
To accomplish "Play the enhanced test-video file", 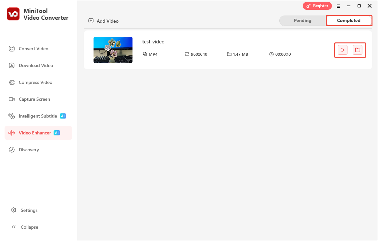I will (342, 50).
